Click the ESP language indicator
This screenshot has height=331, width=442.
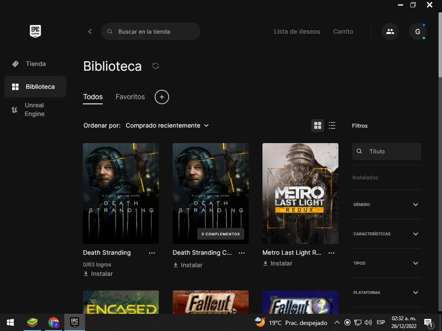tap(381, 322)
